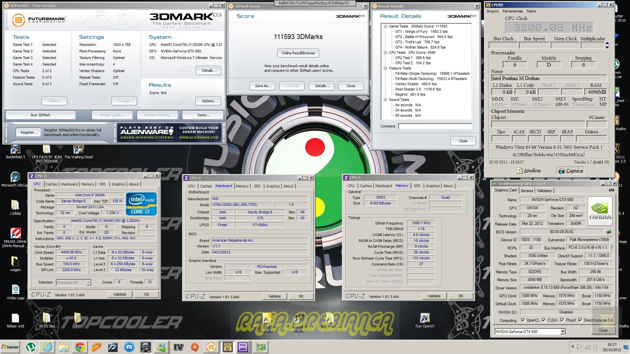Click the Online ResultBrowser button

tap(298, 53)
